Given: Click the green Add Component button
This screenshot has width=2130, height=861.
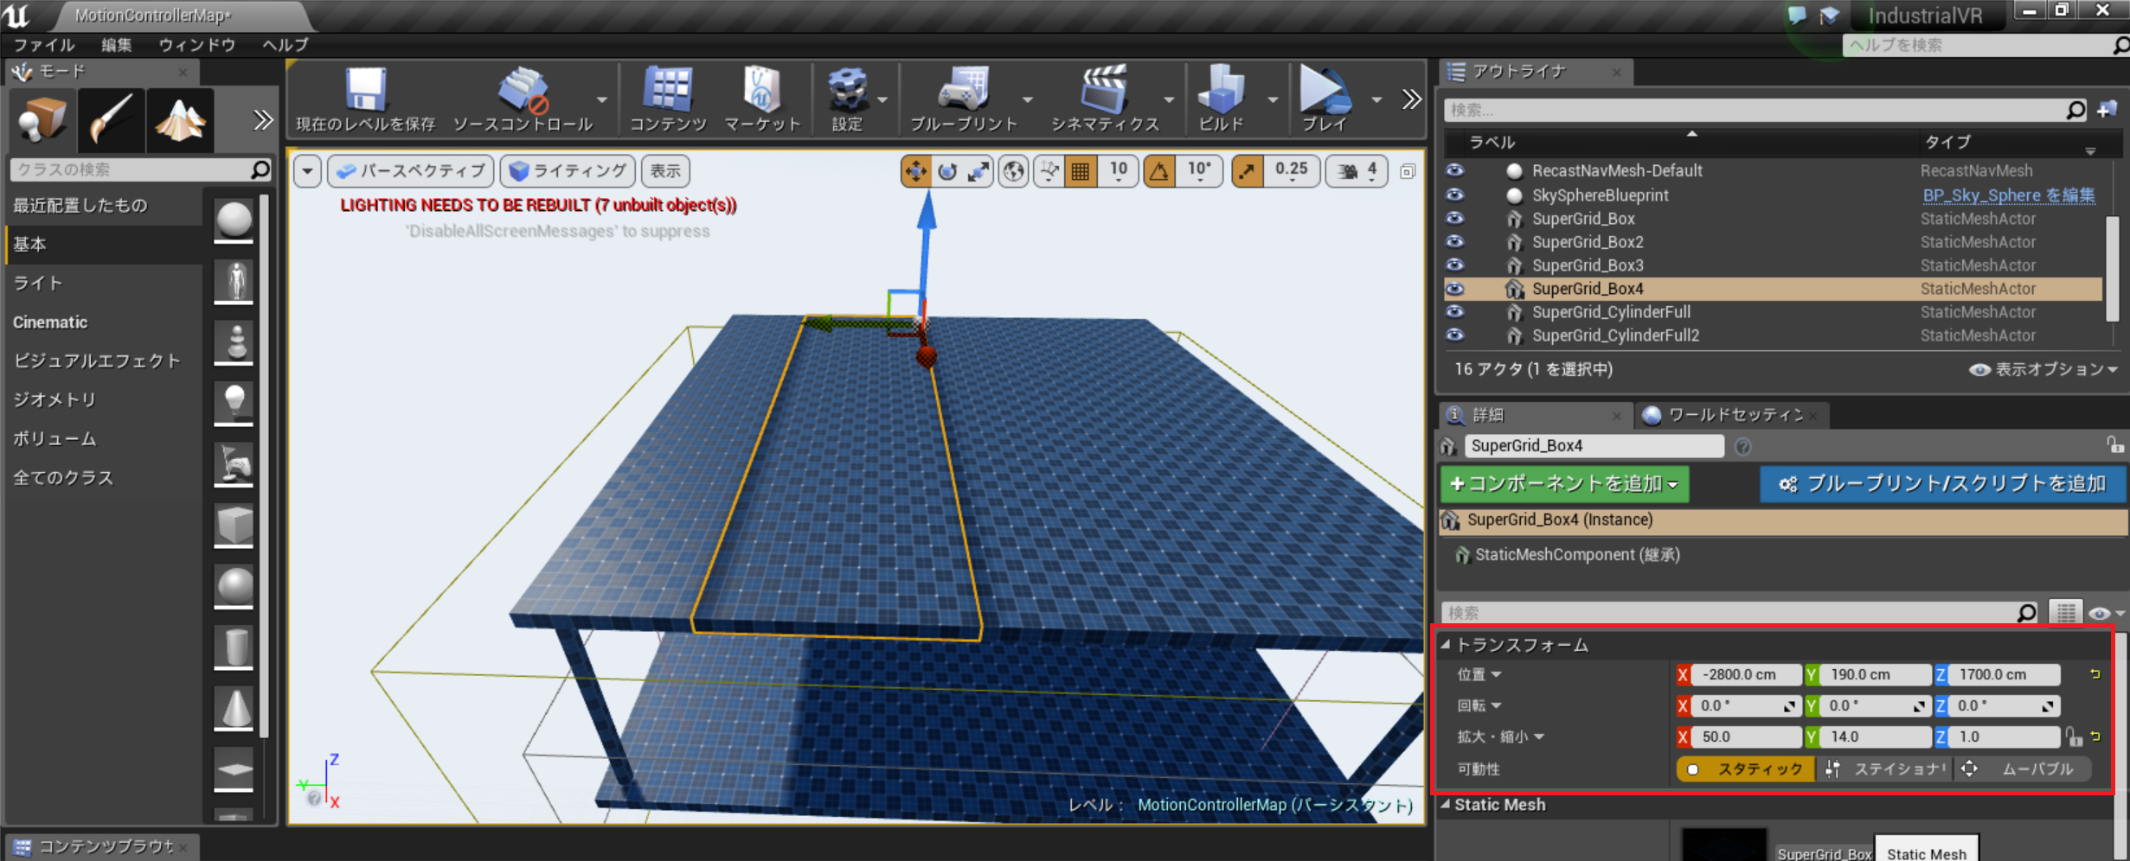Looking at the screenshot, I should pyautogui.click(x=1564, y=483).
